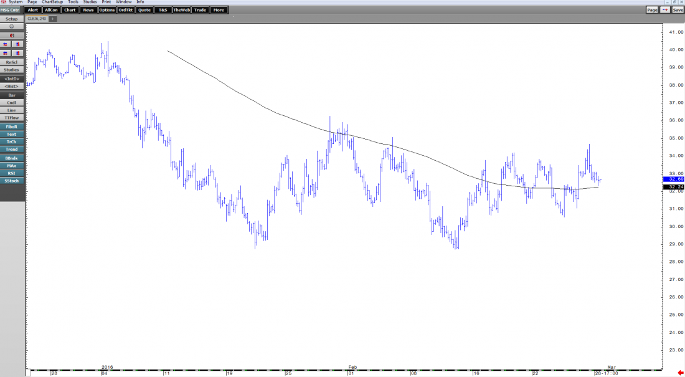
Task: Click the blue-red arrows icon beside Page
Action: tap(665, 10)
